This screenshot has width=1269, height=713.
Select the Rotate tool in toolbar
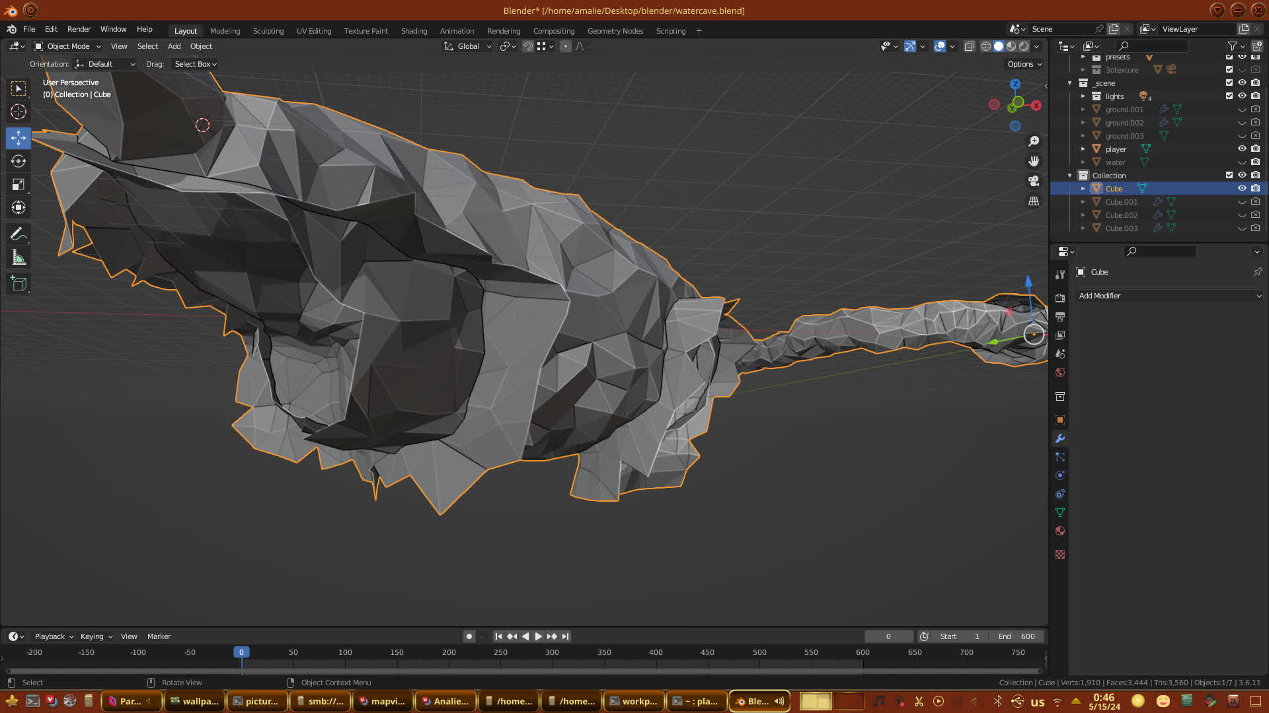pos(19,162)
